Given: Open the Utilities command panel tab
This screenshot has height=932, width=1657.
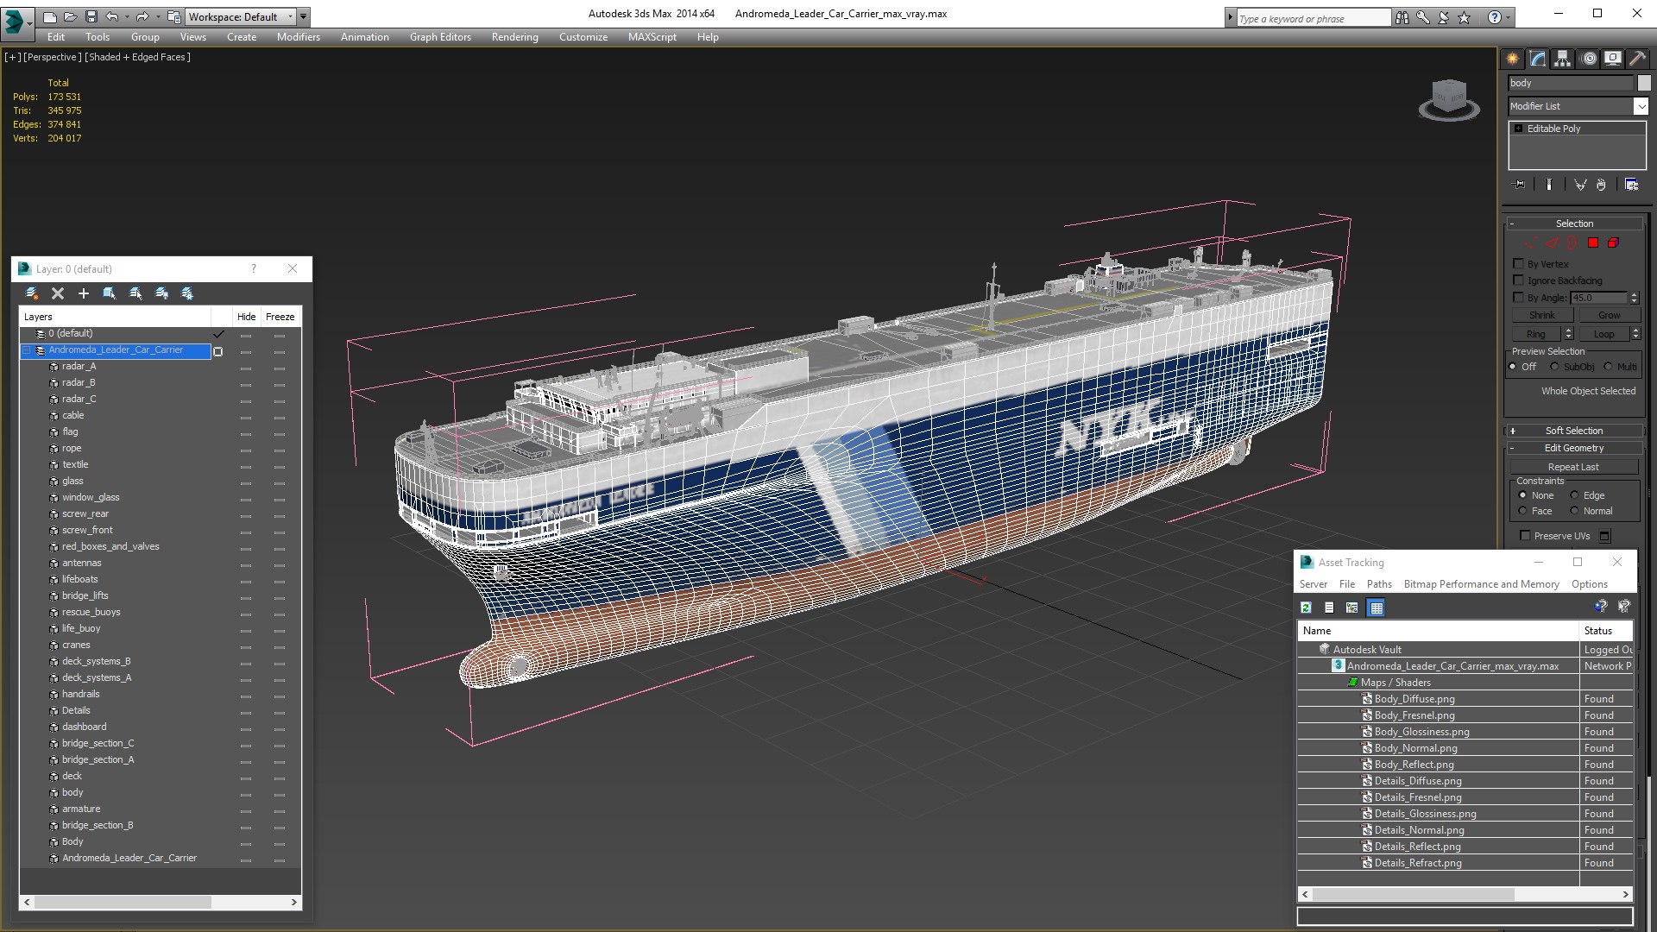Looking at the screenshot, I should coord(1637,59).
